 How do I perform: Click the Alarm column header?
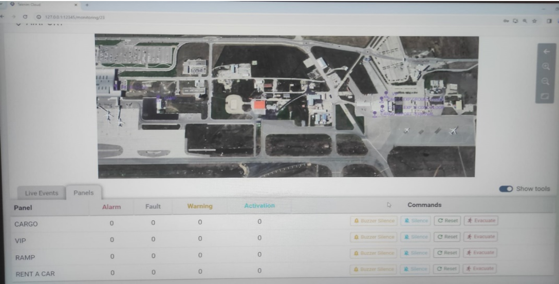click(x=111, y=207)
